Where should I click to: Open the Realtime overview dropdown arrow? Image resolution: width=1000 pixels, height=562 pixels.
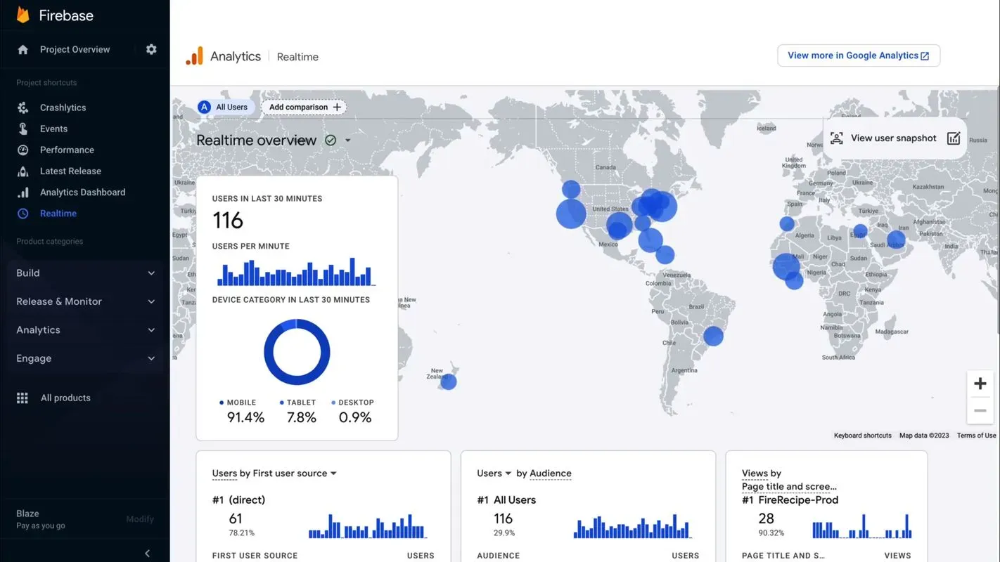click(347, 140)
